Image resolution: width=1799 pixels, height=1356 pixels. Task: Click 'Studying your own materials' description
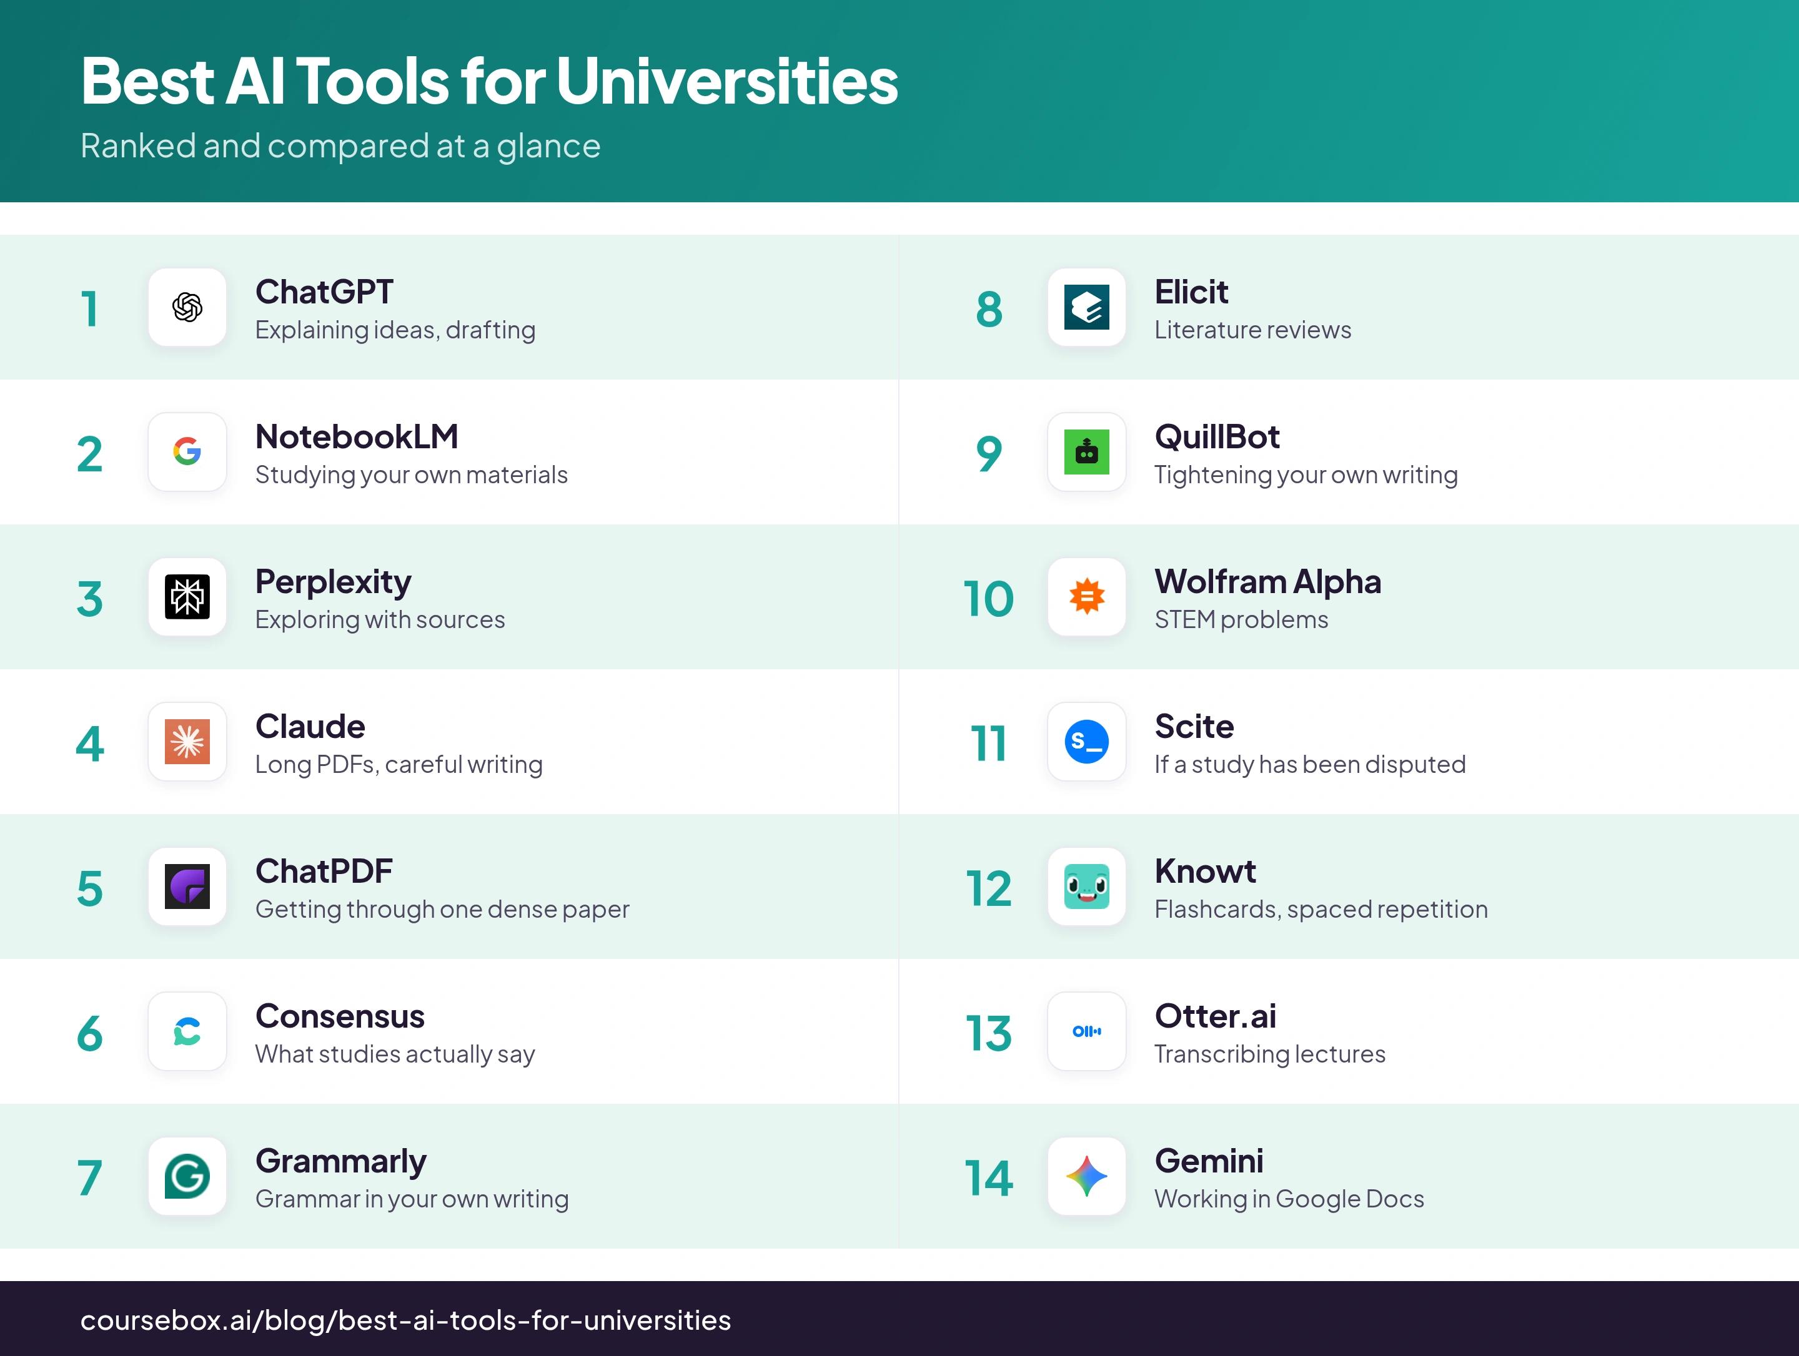[412, 474]
